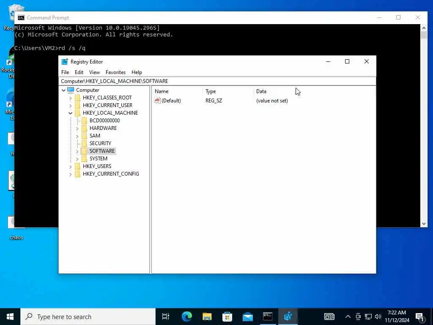Click the REG_SZ type cell
This screenshot has height=325, width=433.
coord(214,101)
